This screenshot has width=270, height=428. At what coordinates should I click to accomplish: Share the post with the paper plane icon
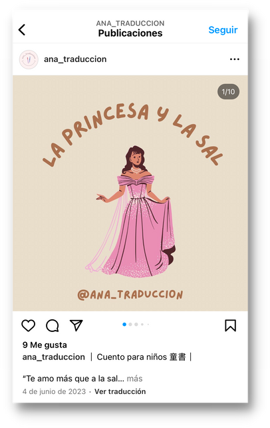coord(76,325)
